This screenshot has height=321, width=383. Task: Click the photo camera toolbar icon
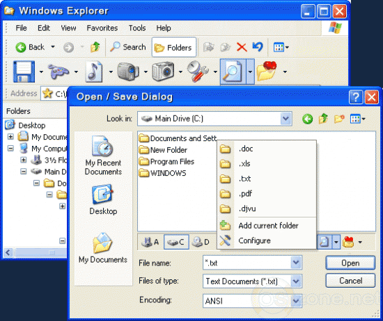click(x=163, y=72)
